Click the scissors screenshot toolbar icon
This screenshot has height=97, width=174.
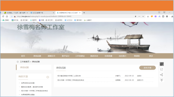tap(148, 16)
